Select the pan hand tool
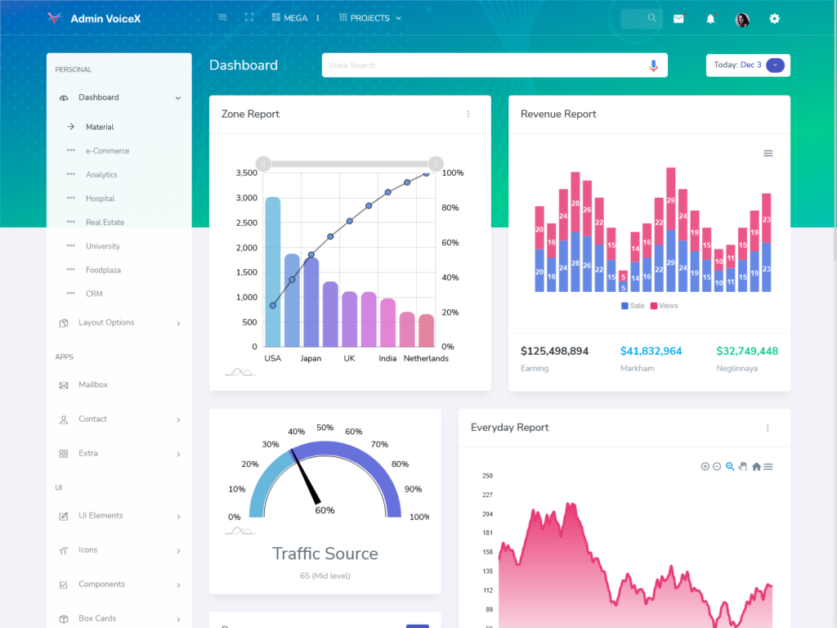 pyautogui.click(x=742, y=466)
